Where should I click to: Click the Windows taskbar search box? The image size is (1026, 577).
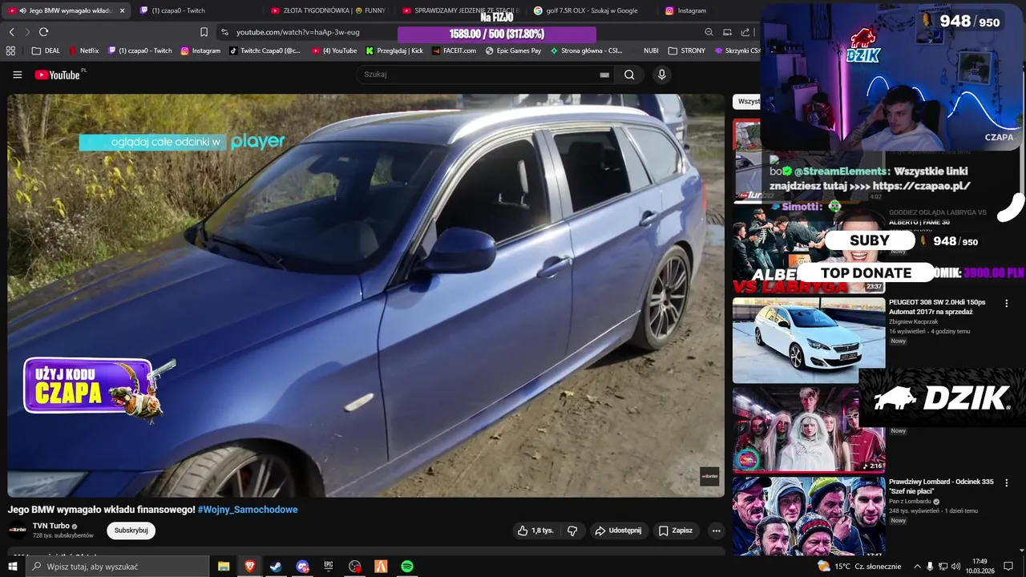click(x=117, y=567)
